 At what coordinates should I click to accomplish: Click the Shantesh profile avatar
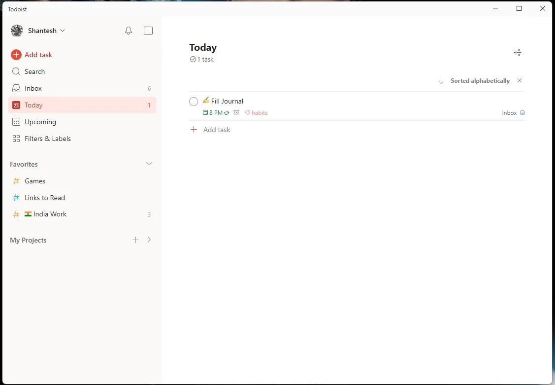pyautogui.click(x=17, y=31)
